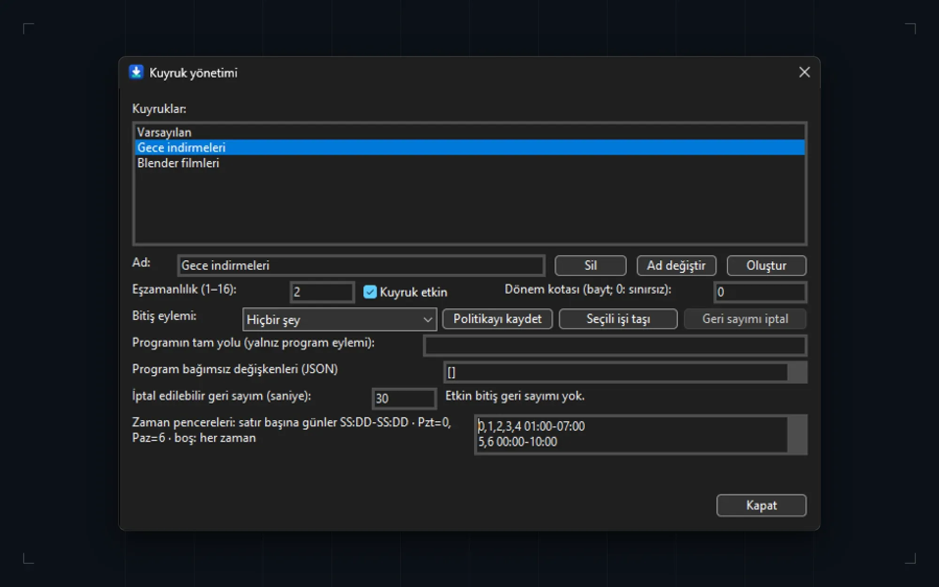Click the scrollbar of the JSON arguments box

[x=797, y=372]
